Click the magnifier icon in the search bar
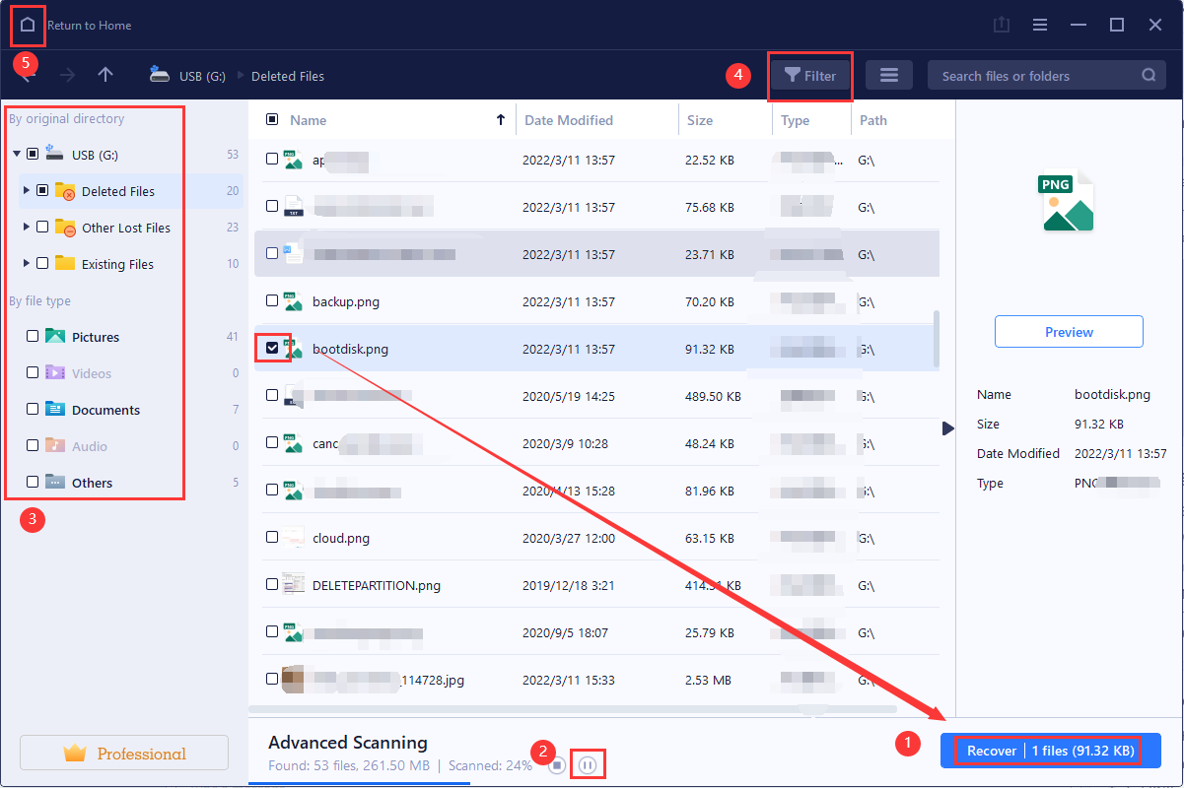Viewport: 1184px width, 788px height. pos(1148,75)
